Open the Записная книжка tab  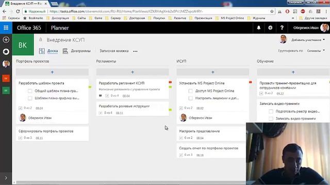point(114,51)
